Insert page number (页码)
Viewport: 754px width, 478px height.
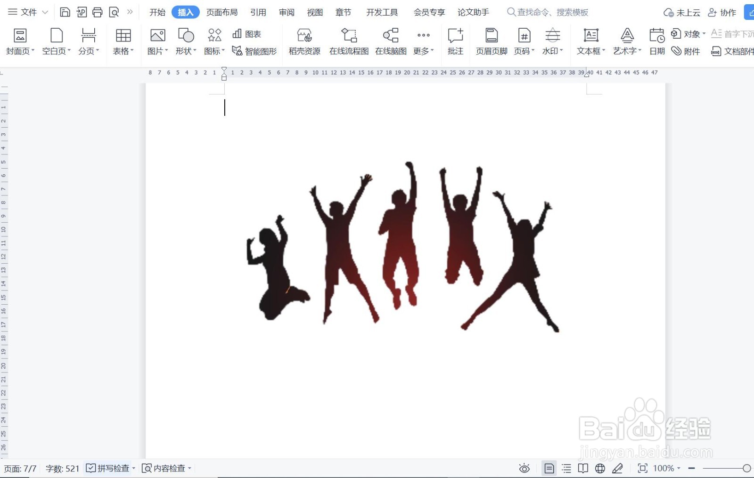[x=524, y=41]
